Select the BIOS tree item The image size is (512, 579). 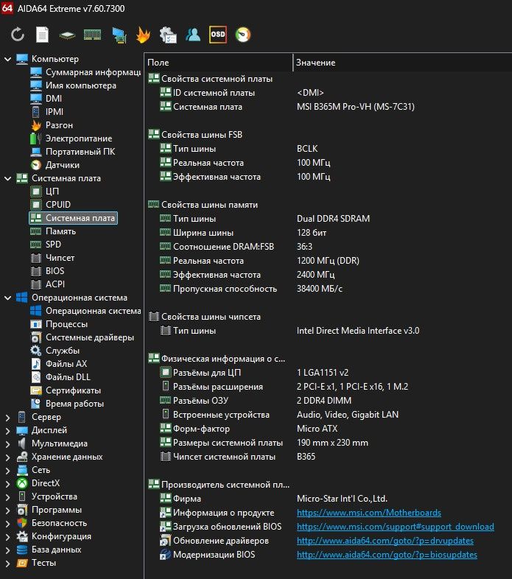pos(47,271)
